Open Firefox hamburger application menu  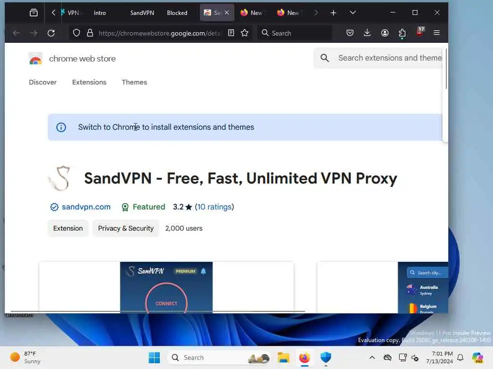(437, 33)
